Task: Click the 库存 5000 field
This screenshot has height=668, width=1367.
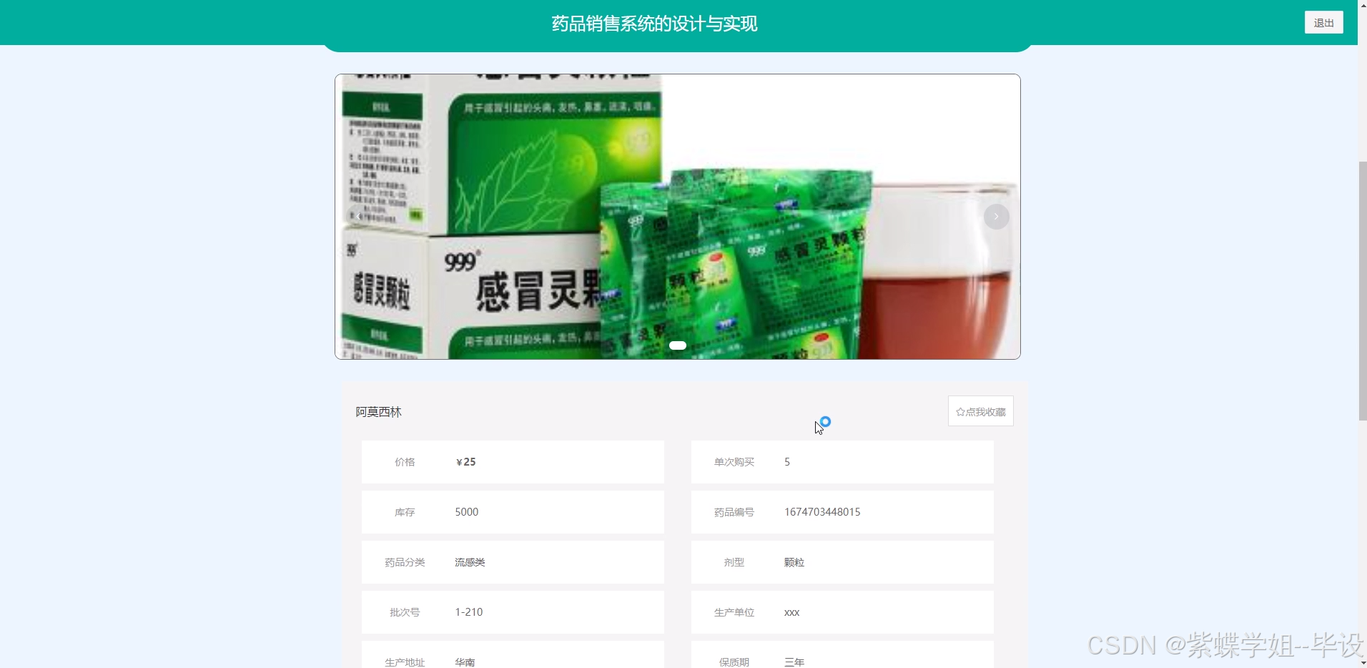Action: pos(513,511)
